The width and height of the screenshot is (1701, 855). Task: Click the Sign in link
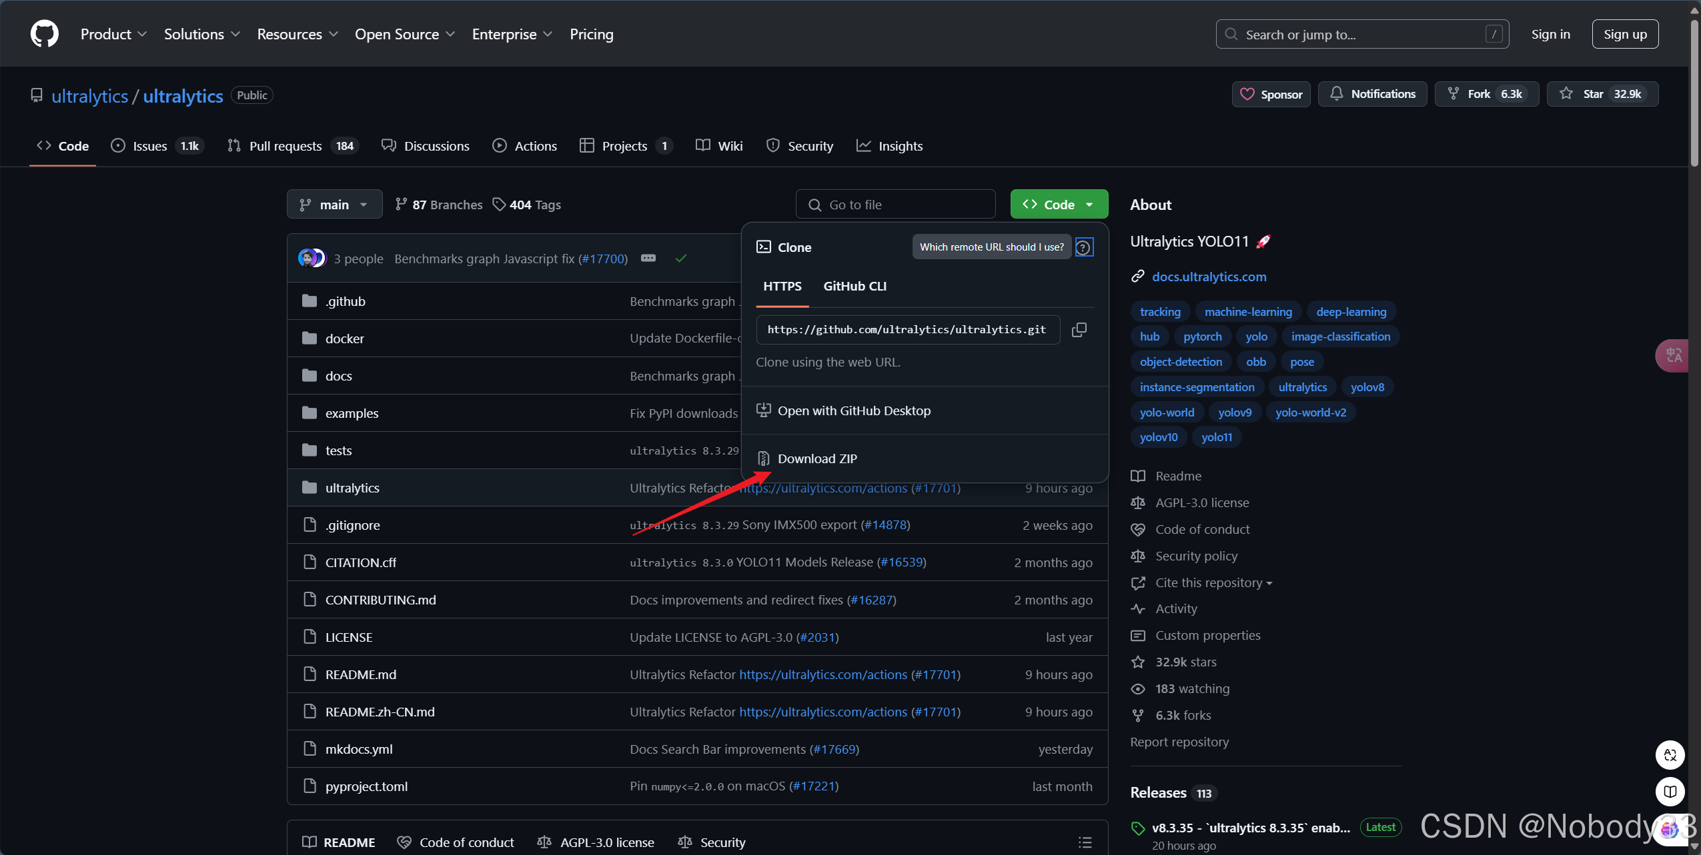pyautogui.click(x=1550, y=34)
